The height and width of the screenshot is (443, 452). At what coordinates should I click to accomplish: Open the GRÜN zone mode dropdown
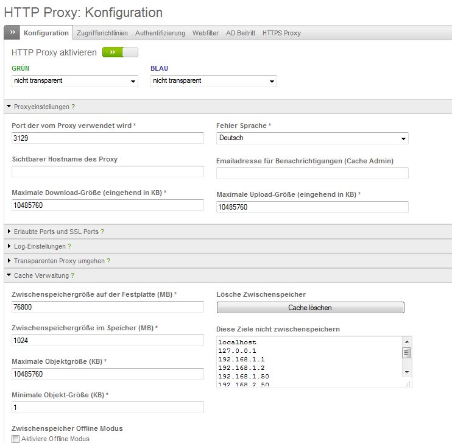tap(74, 81)
